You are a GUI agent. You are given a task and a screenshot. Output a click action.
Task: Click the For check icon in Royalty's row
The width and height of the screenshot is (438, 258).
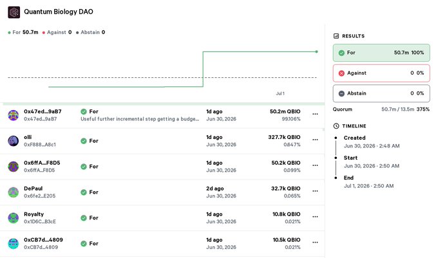(x=84, y=218)
